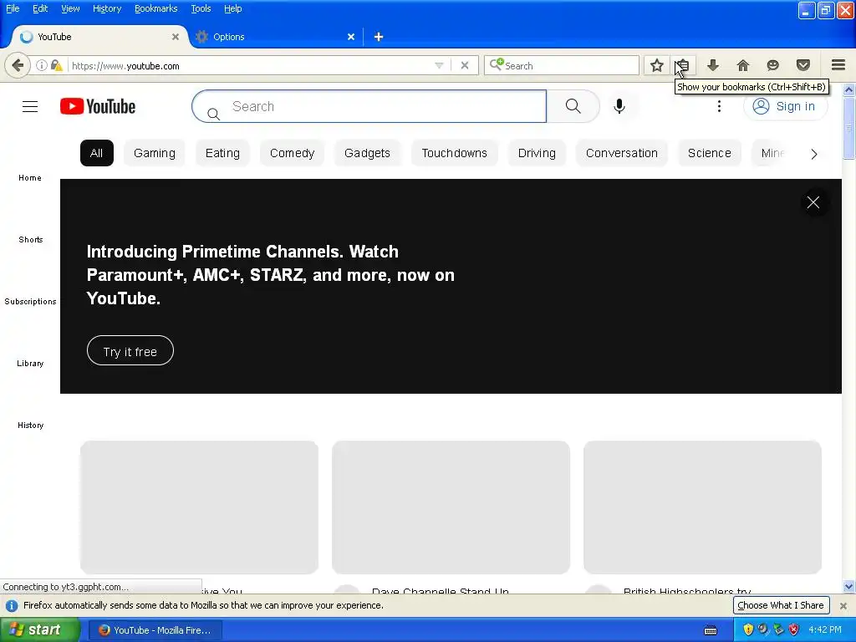The width and height of the screenshot is (856, 642).
Task: Open the YouTube guide hamburger menu
Action: click(x=30, y=106)
